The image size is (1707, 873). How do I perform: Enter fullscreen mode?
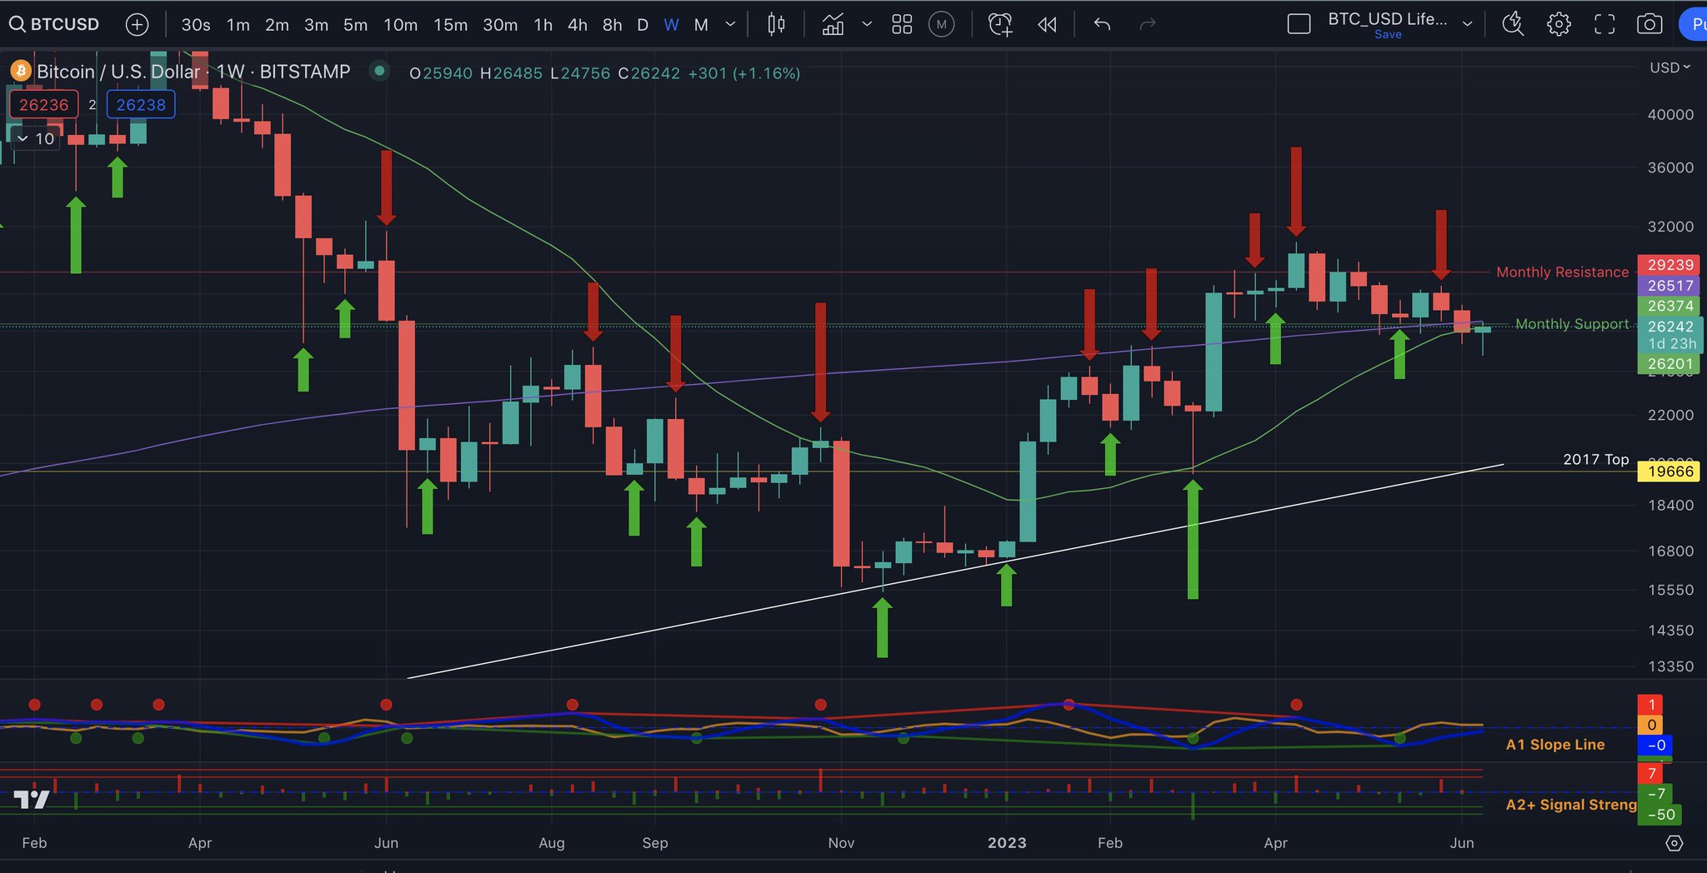[1604, 25]
